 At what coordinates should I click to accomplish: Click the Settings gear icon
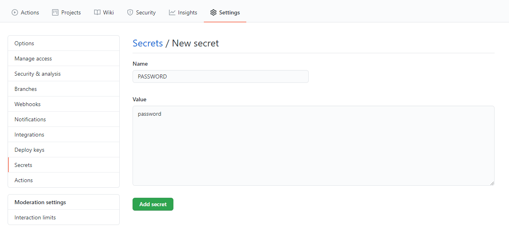point(213,12)
